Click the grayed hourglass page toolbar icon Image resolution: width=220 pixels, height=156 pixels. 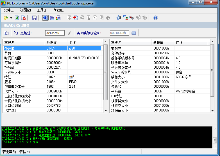click(x=82, y=18)
